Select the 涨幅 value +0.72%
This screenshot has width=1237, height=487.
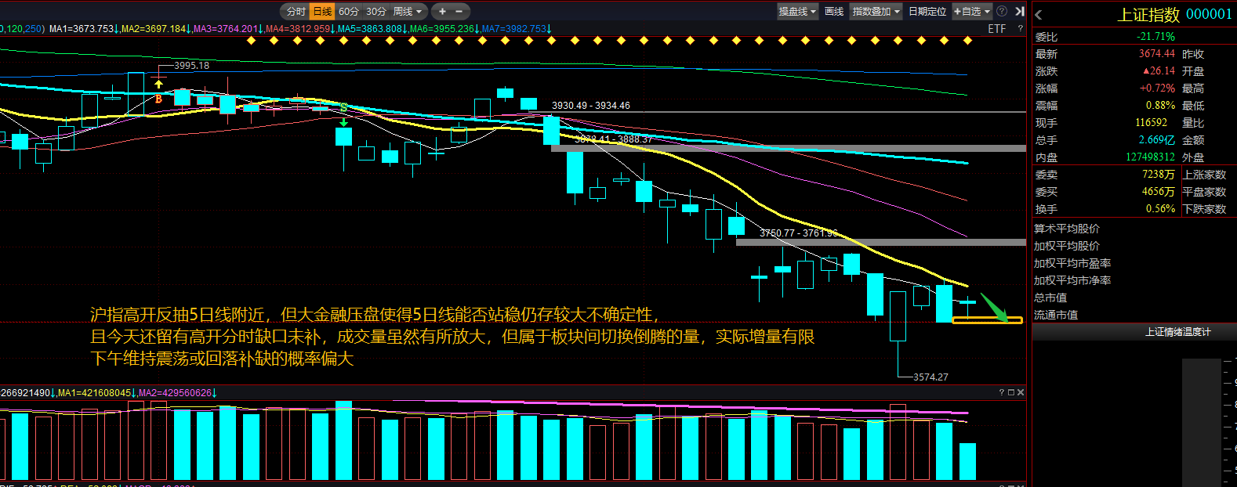1157,88
